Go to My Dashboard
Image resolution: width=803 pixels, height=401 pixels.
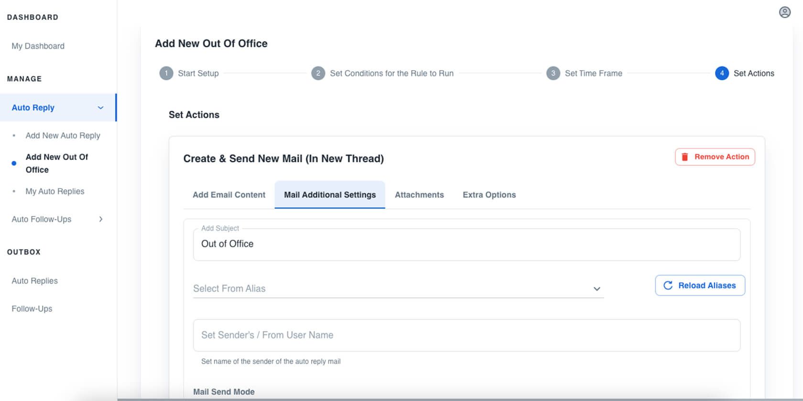pos(38,46)
